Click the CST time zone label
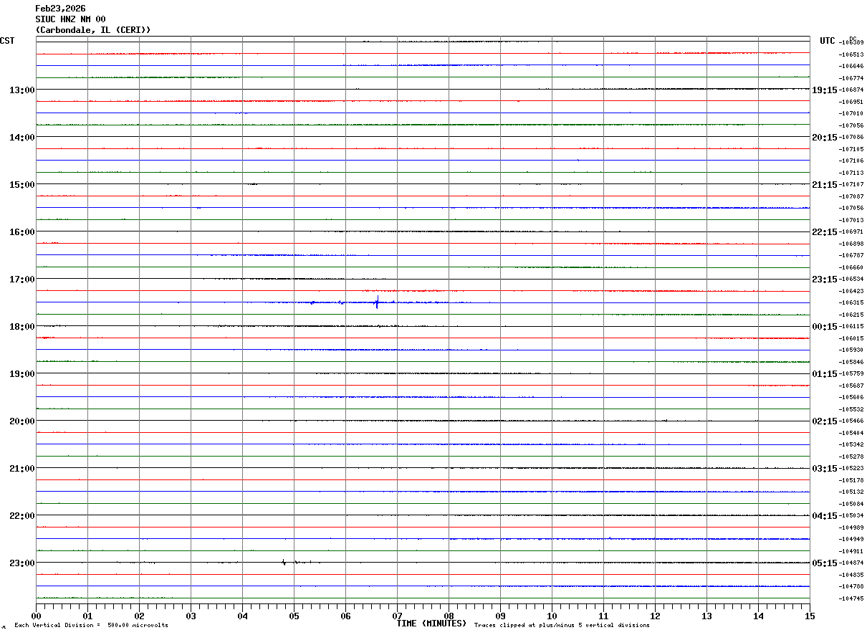 [x=7, y=41]
